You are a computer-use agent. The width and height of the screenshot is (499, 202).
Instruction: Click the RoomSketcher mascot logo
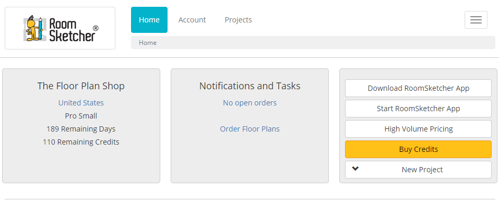(60, 28)
